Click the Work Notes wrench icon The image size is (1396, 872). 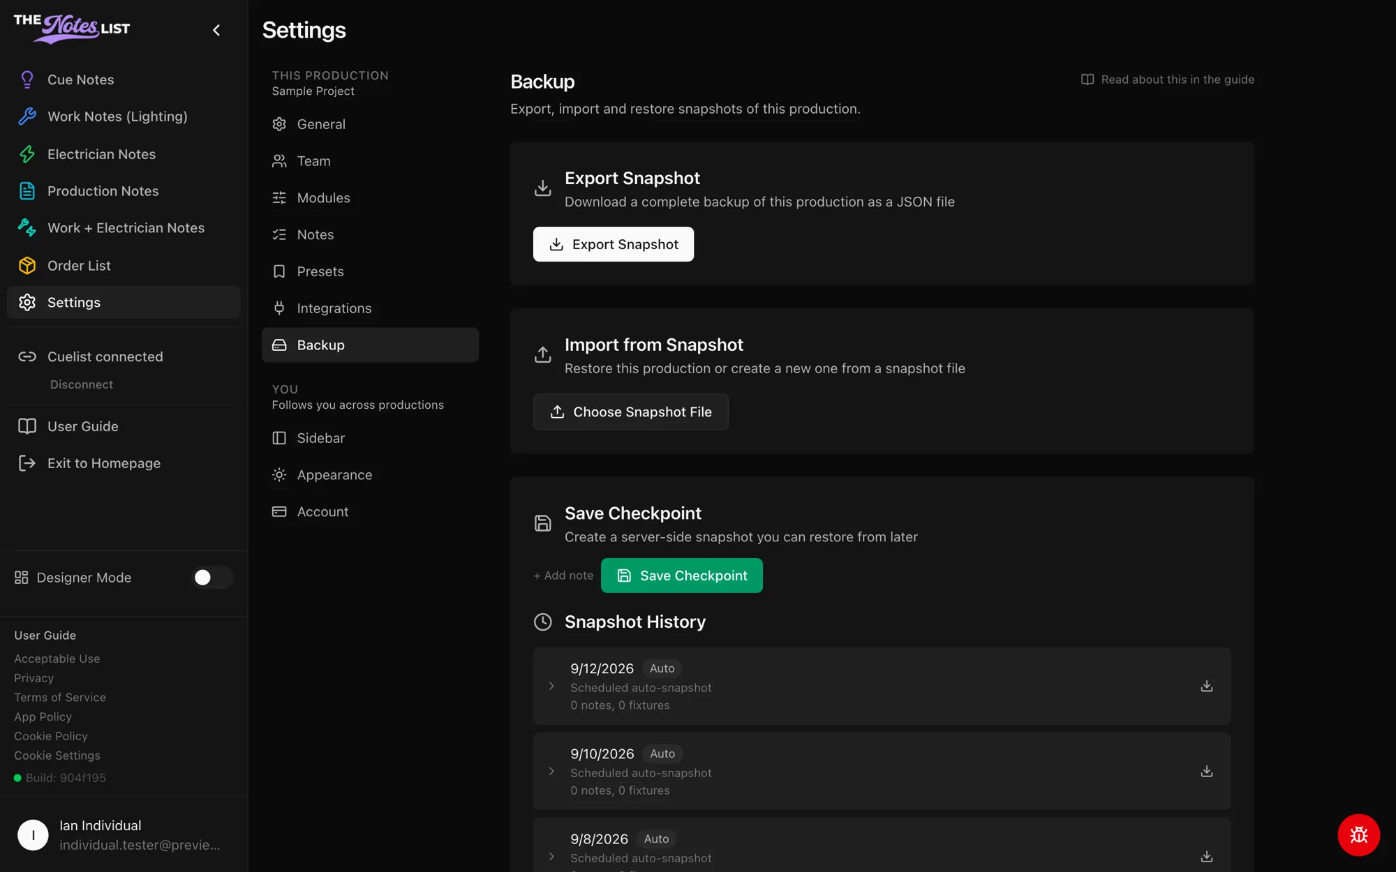[27, 116]
